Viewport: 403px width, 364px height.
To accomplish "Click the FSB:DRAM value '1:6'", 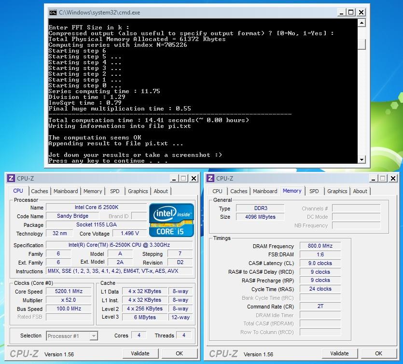I will pos(320,254).
